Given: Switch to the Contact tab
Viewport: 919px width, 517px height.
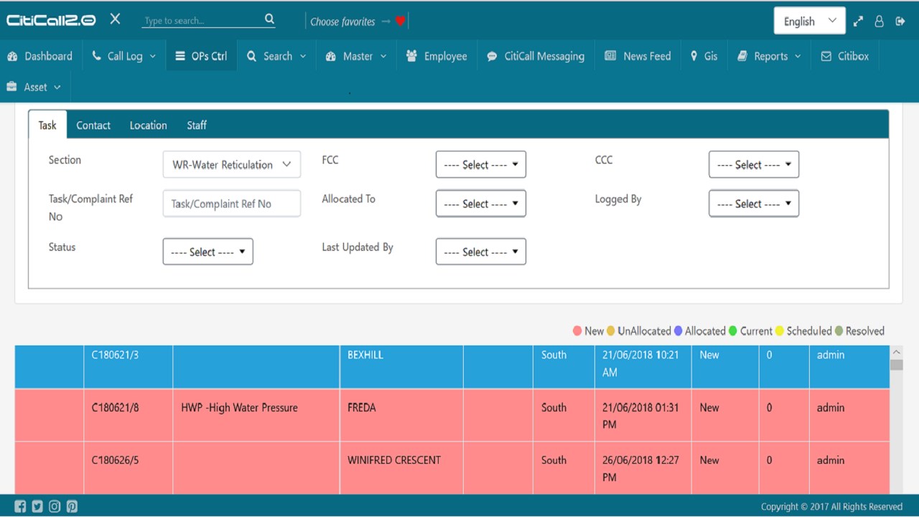Looking at the screenshot, I should point(93,125).
